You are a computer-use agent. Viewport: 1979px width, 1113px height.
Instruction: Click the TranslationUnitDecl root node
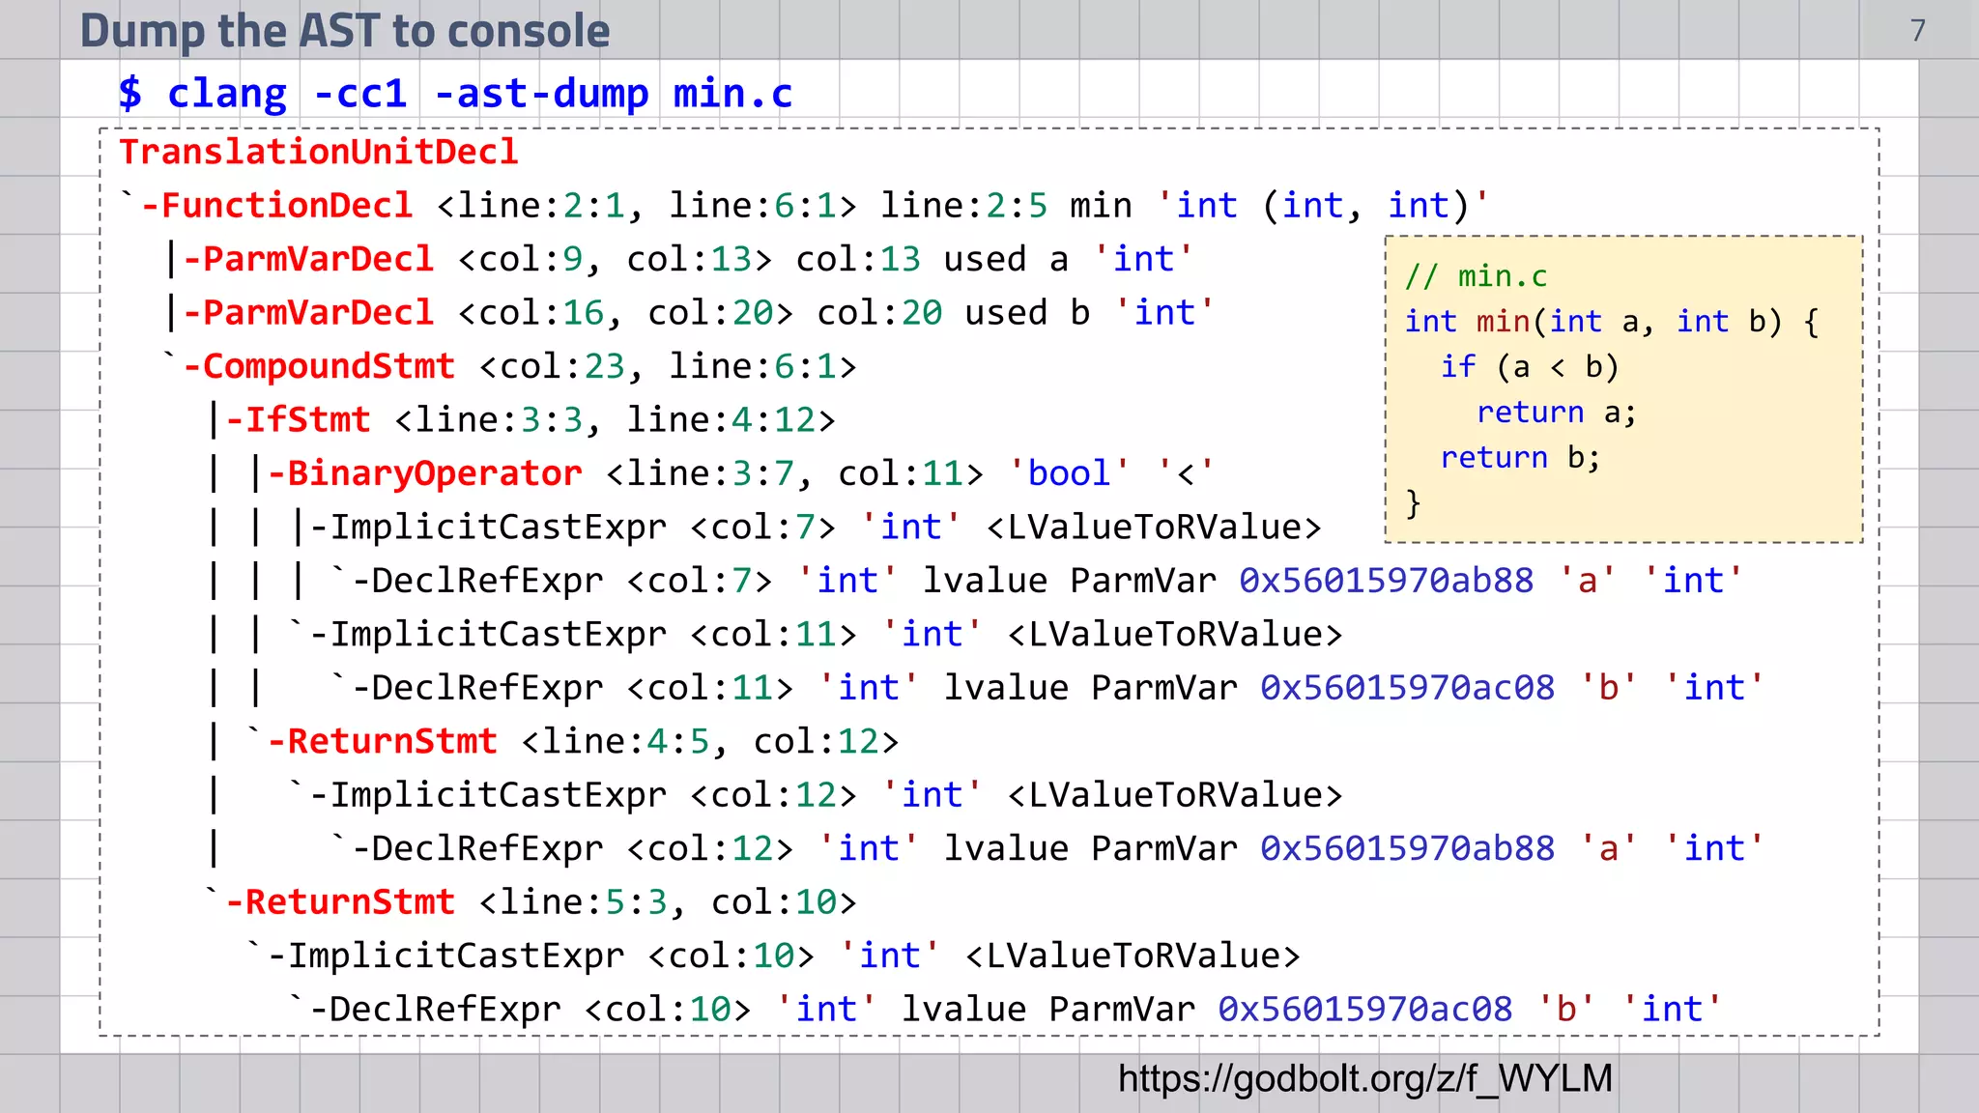point(319,152)
